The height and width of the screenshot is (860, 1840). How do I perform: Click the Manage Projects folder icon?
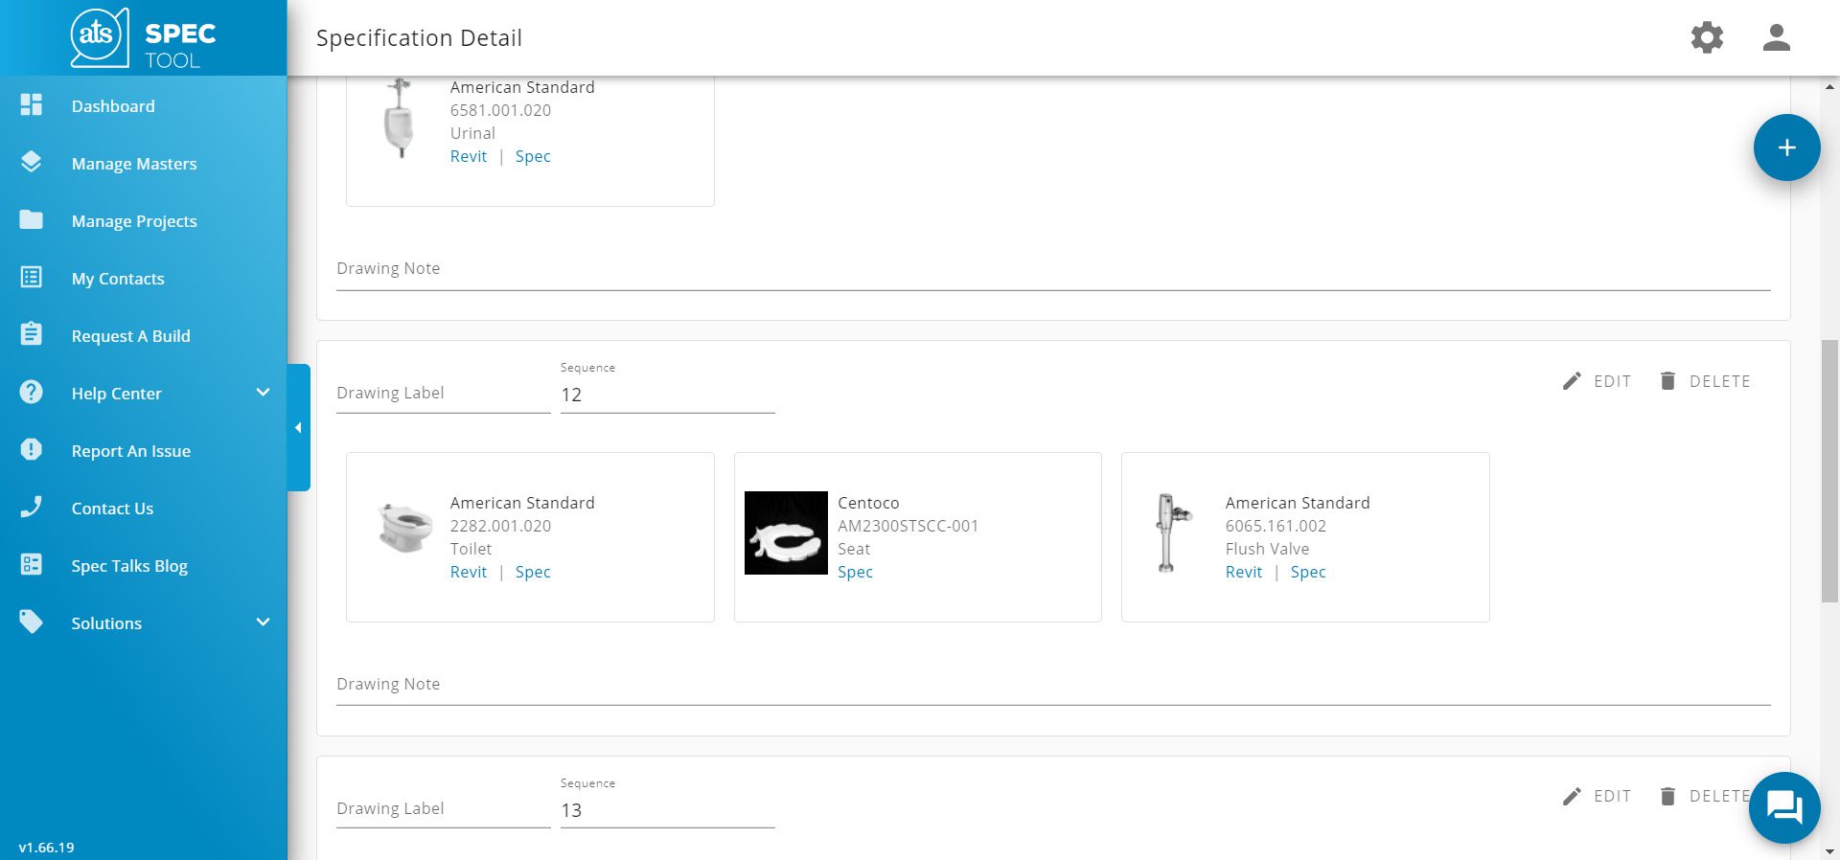coord(32,220)
